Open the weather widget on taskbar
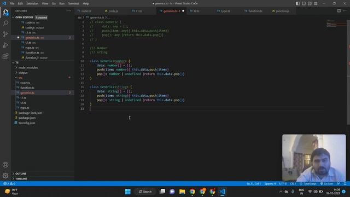 [x=11, y=192]
